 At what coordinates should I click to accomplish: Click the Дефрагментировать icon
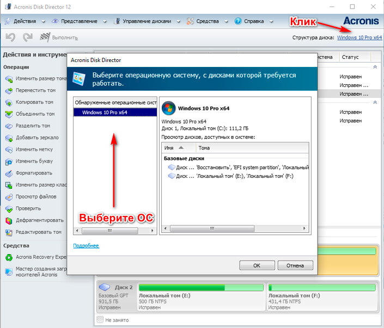click(x=9, y=221)
